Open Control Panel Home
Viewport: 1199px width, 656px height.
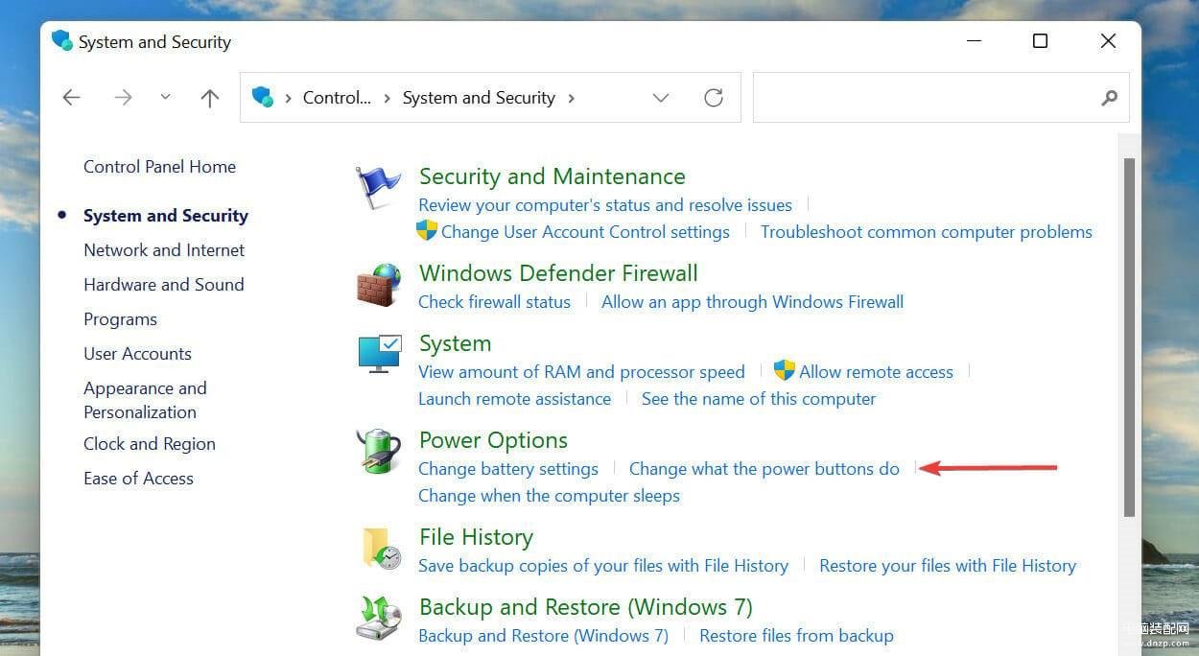coord(159,166)
